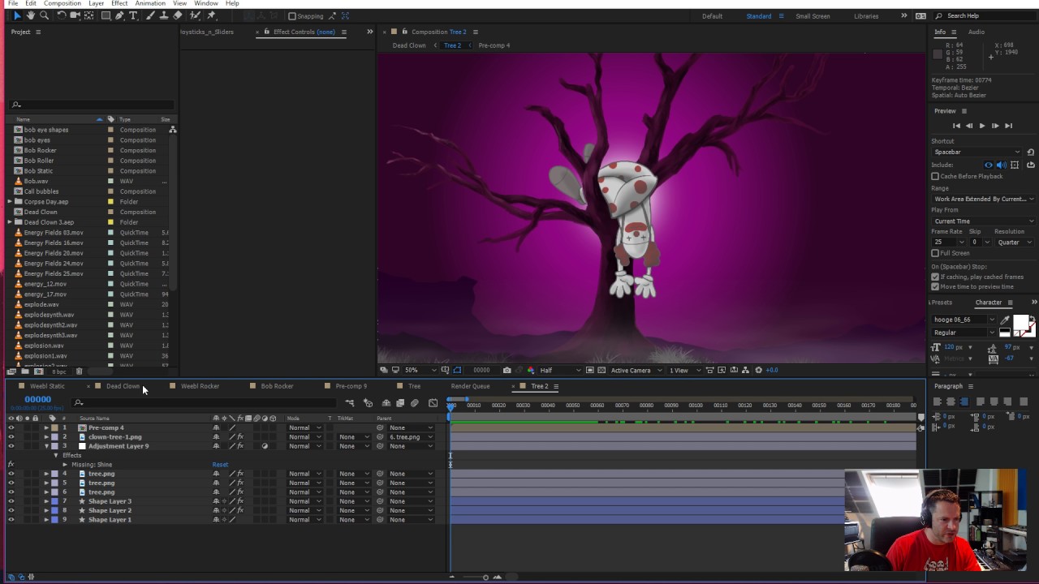Open the Active Camera view dropdown

tap(635, 370)
